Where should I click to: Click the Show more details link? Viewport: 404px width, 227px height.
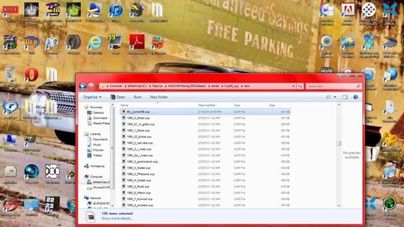tap(117, 219)
